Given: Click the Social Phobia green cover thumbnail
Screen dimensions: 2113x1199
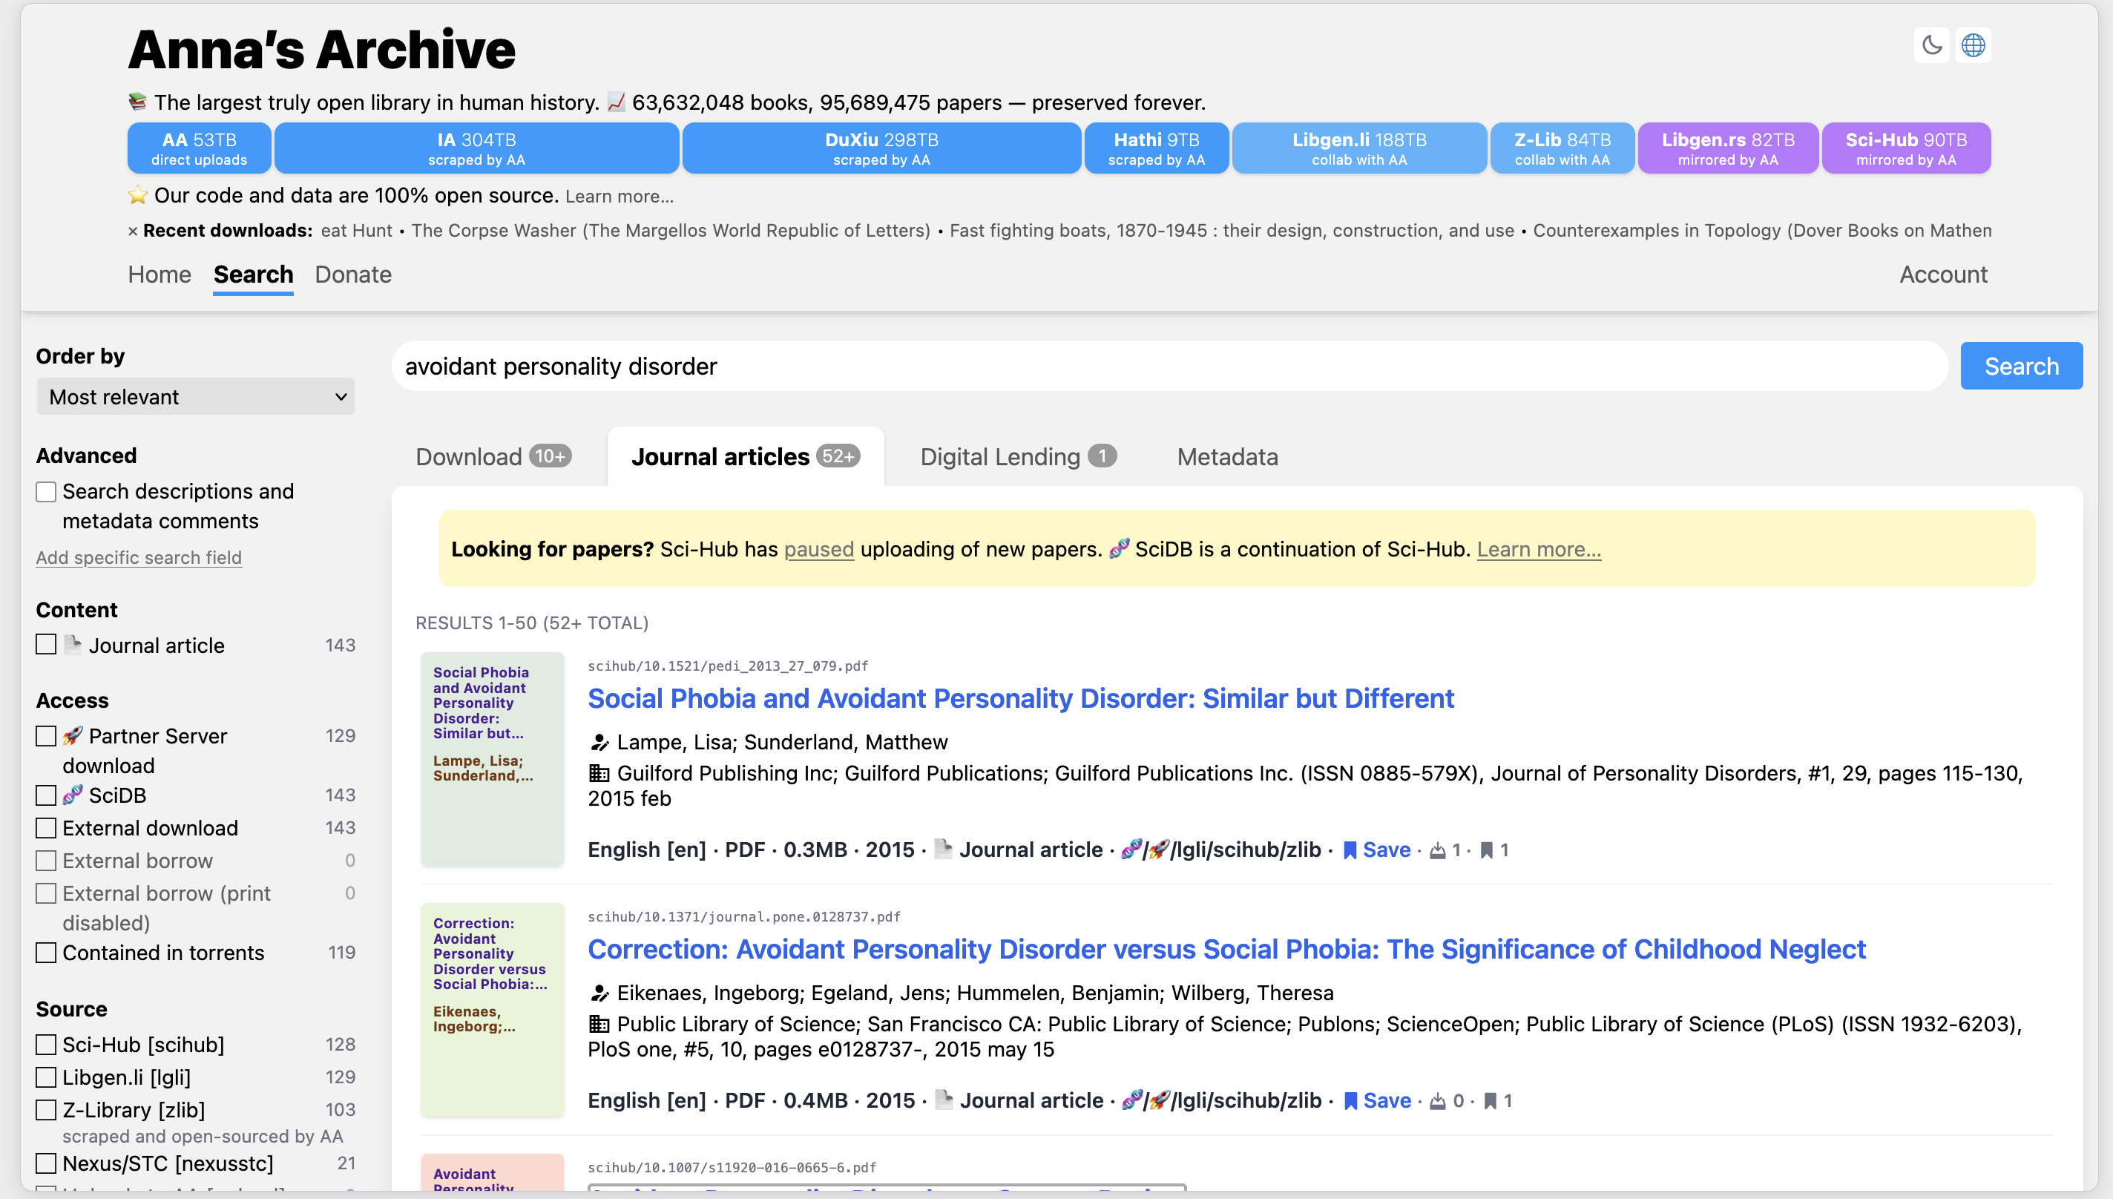Looking at the screenshot, I should point(492,758).
